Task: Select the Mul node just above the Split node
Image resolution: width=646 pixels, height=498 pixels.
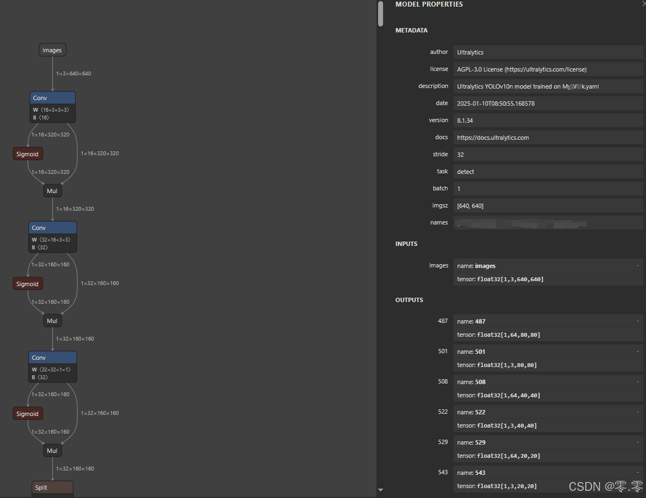Action: 52,451
